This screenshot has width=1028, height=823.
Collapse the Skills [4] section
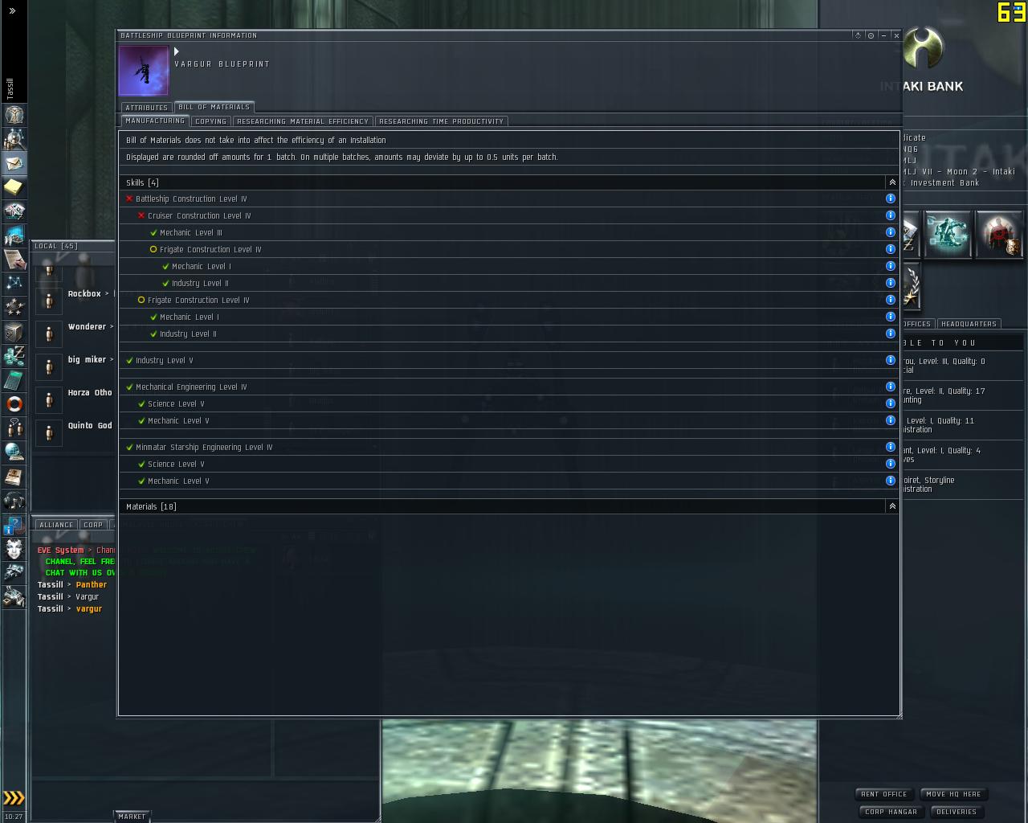coord(891,182)
